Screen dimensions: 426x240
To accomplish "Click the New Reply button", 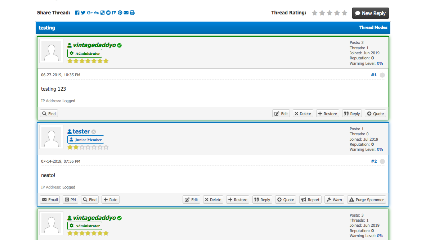I will [x=370, y=13].
